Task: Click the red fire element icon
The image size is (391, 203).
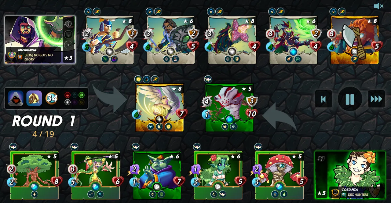Action: coord(68,95)
